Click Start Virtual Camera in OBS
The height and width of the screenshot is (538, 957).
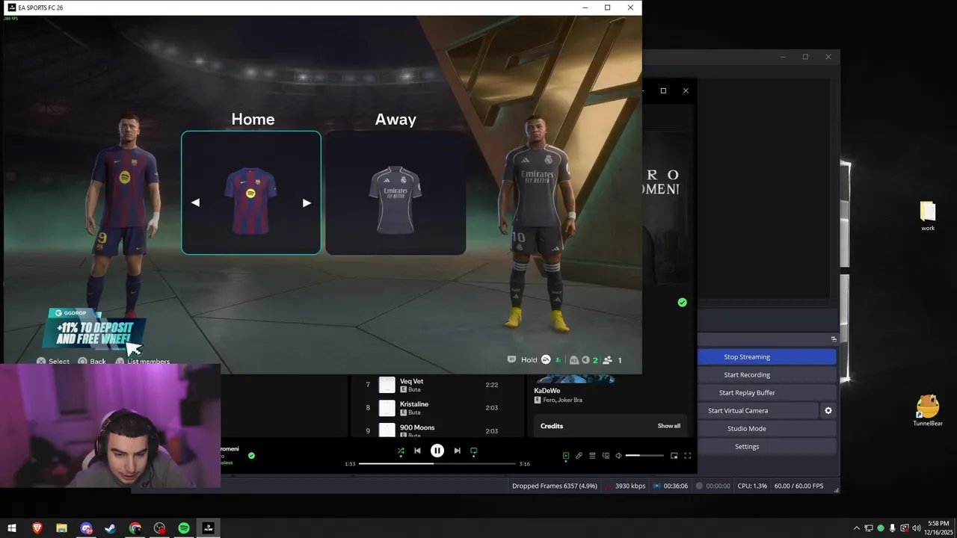pyautogui.click(x=758, y=411)
